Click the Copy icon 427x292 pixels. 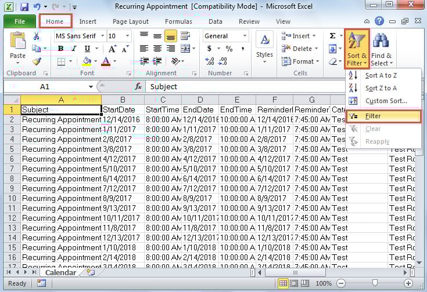(36, 49)
